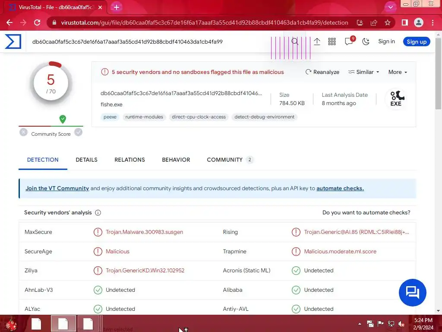
Task: Click the muted volume tray icon
Action: (401, 323)
